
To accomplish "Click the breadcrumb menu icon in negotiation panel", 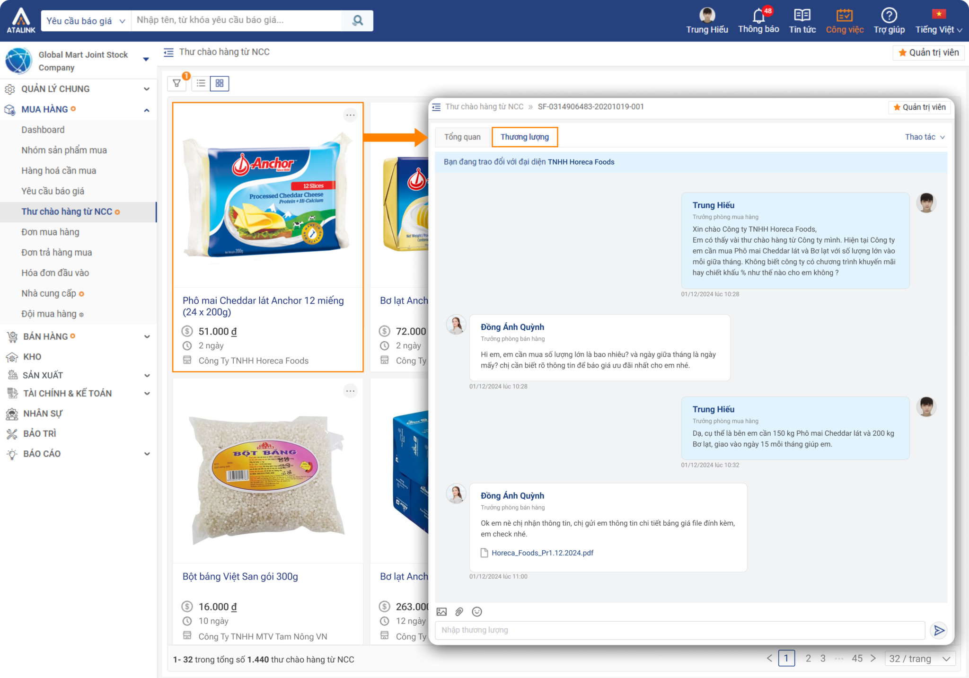I will [436, 107].
